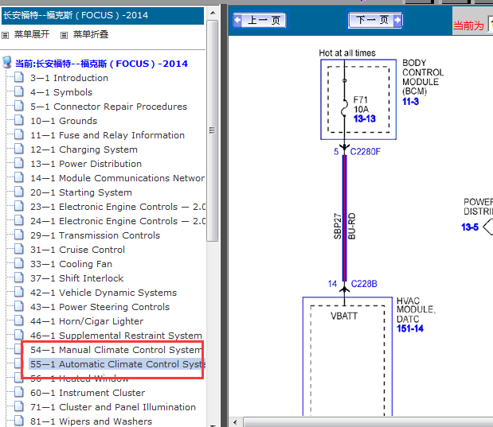Go to next page with 下一页

(x=375, y=20)
